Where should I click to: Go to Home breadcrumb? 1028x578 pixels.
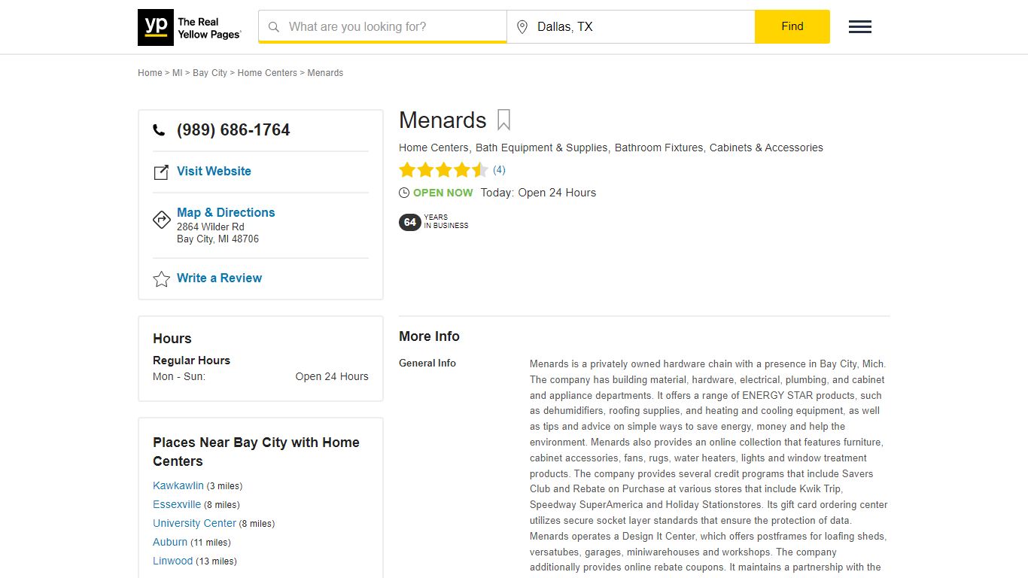coord(150,73)
